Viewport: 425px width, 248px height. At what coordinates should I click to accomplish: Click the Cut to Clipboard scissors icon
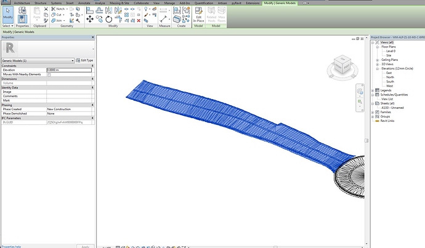[x=46, y=9]
